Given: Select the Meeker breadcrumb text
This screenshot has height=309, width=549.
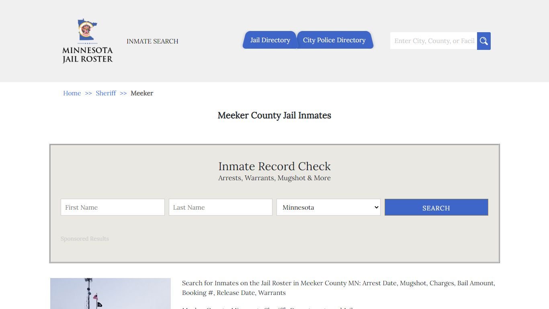Looking at the screenshot, I should point(142,93).
